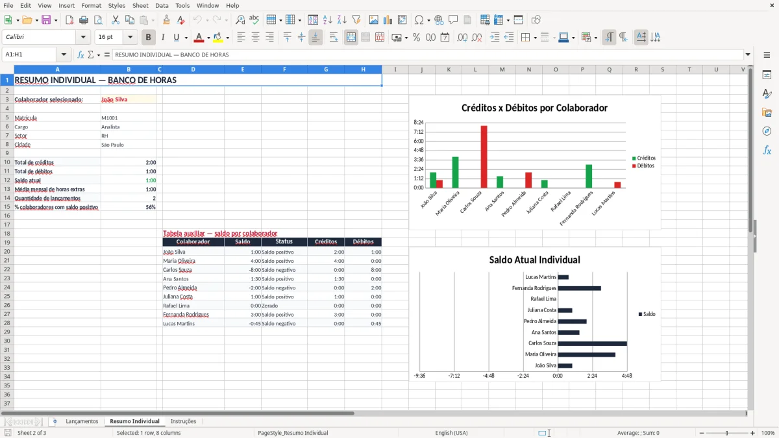Open the highlighting color dropdown arrow
This screenshot has height=438, width=779.
coord(227,38)
